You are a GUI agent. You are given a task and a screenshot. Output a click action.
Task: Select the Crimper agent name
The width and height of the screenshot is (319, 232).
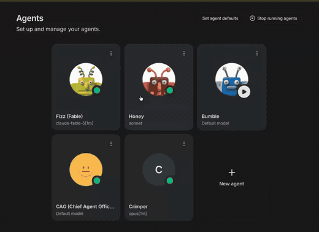138,207
